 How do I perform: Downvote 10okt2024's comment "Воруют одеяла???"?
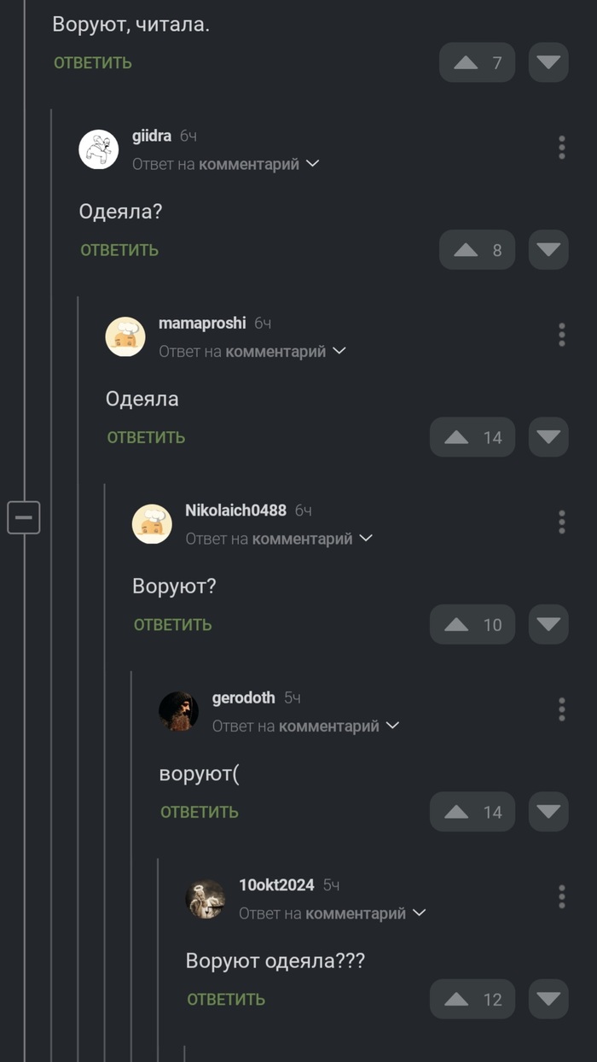(x=548, y=999)
